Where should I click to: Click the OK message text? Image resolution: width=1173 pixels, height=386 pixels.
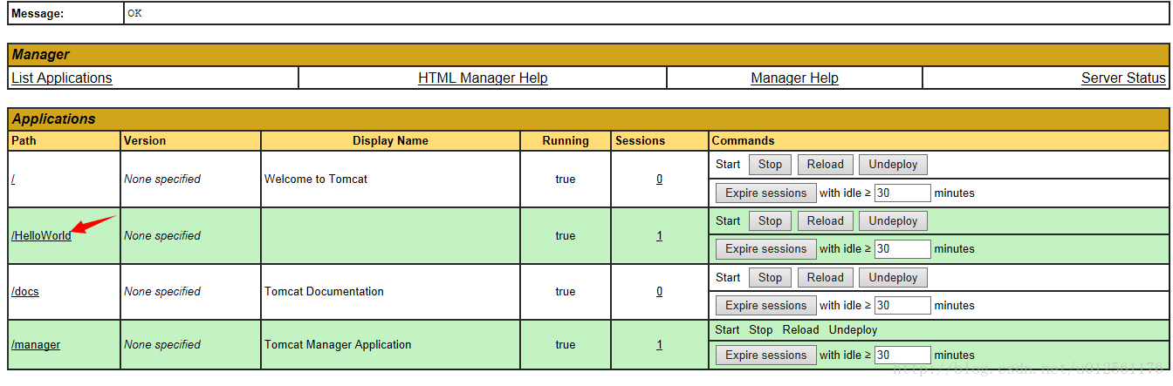[134, 14]
